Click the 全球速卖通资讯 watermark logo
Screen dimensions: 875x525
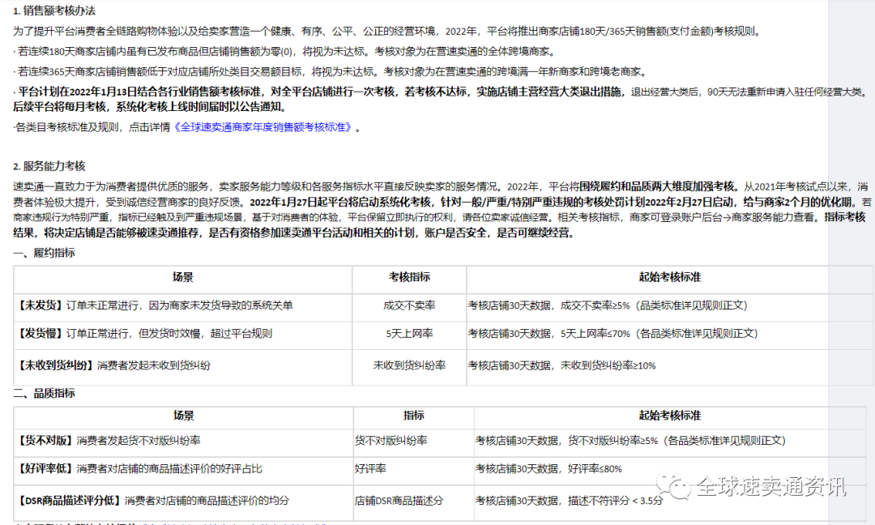[x=770, y=487]
